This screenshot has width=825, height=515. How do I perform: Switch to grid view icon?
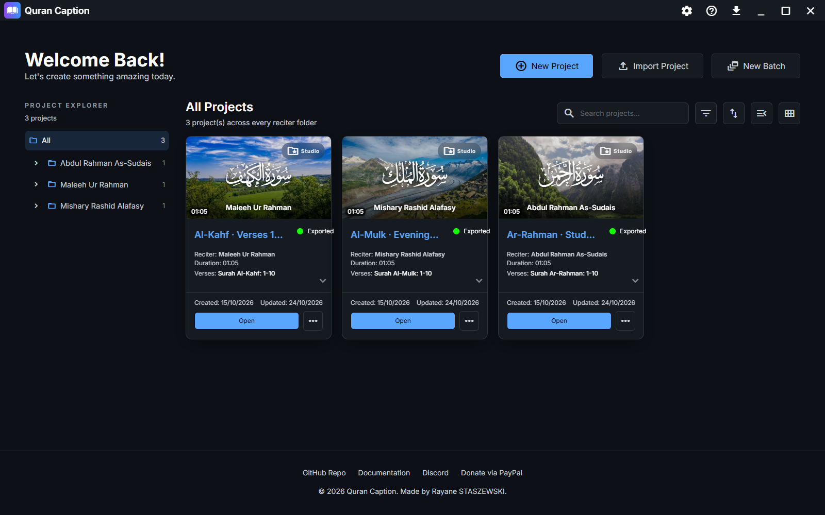(x=789, y=113)
